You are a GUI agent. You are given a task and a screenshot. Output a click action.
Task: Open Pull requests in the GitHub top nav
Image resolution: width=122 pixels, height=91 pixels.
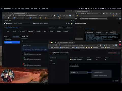(36, 24)
